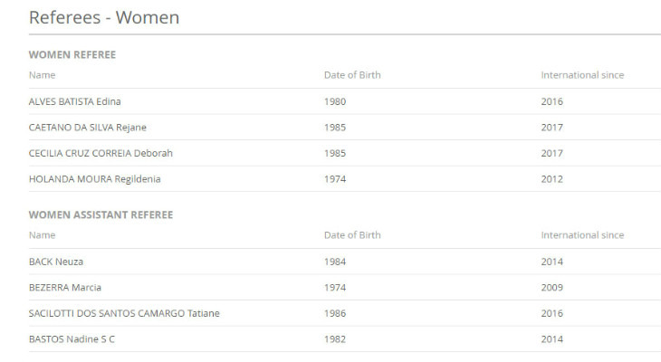661x362 pixels.
Task: Select the HOLANDA MOURA Regildenia row name
Action: [x=94, y=179]
